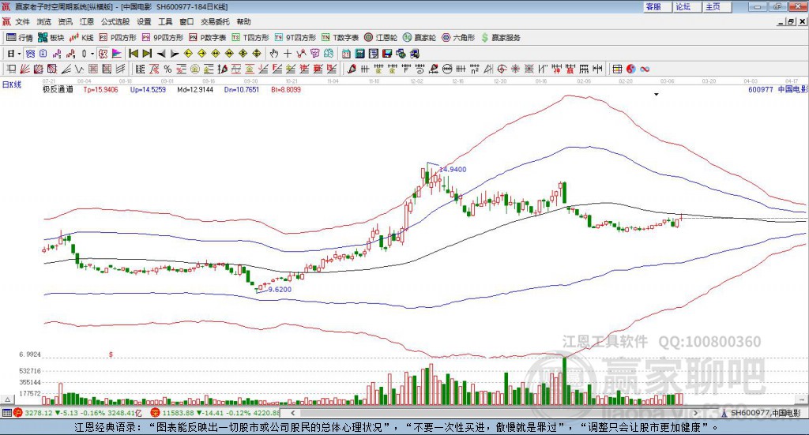This screenshot has width=809, height=435.
Task: Click the red-blue yin-yang icon
Action: point(630,69)
